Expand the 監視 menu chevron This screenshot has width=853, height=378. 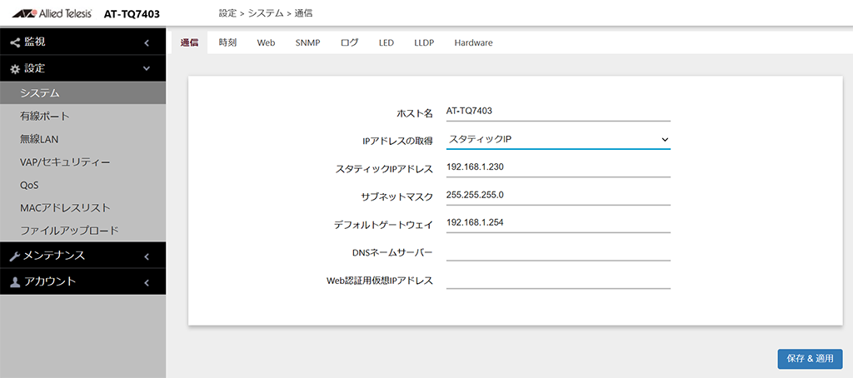click(147, 42)
